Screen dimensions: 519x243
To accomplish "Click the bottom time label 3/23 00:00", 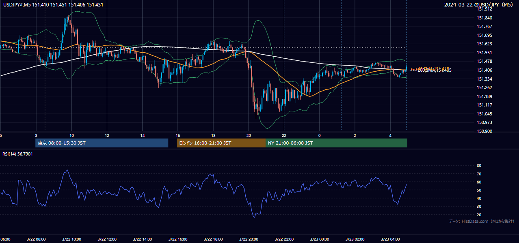I will pos(319,239).
